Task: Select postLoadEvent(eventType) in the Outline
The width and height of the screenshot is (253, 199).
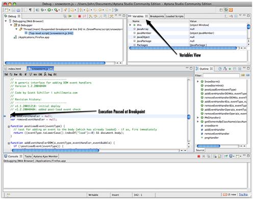Action: pyautogui.click(x=220, y=90)
